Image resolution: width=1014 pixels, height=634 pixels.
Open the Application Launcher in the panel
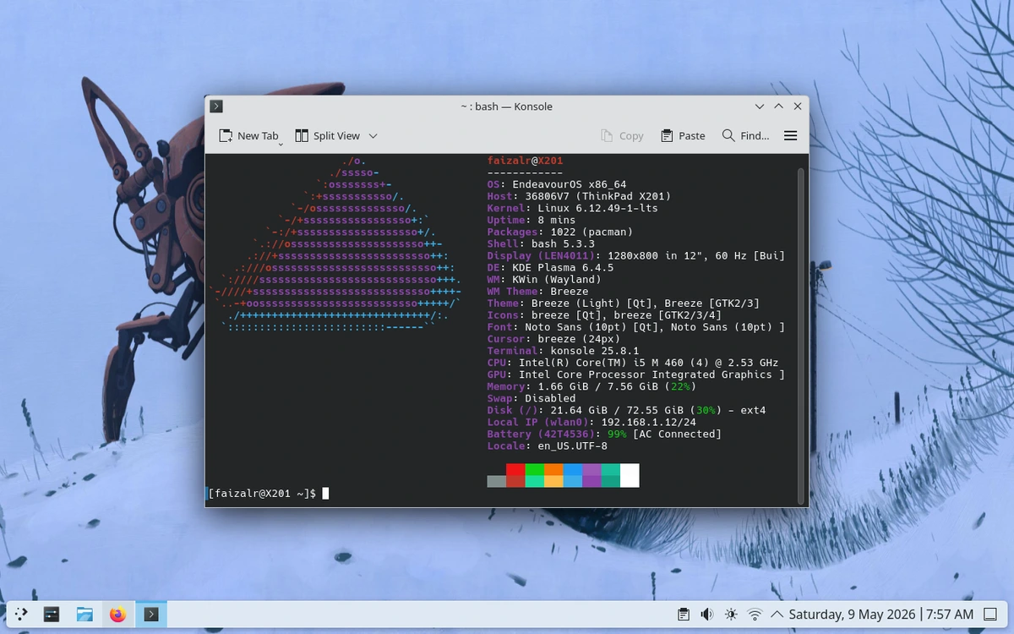pyautogui.click(x=21, y=615)
